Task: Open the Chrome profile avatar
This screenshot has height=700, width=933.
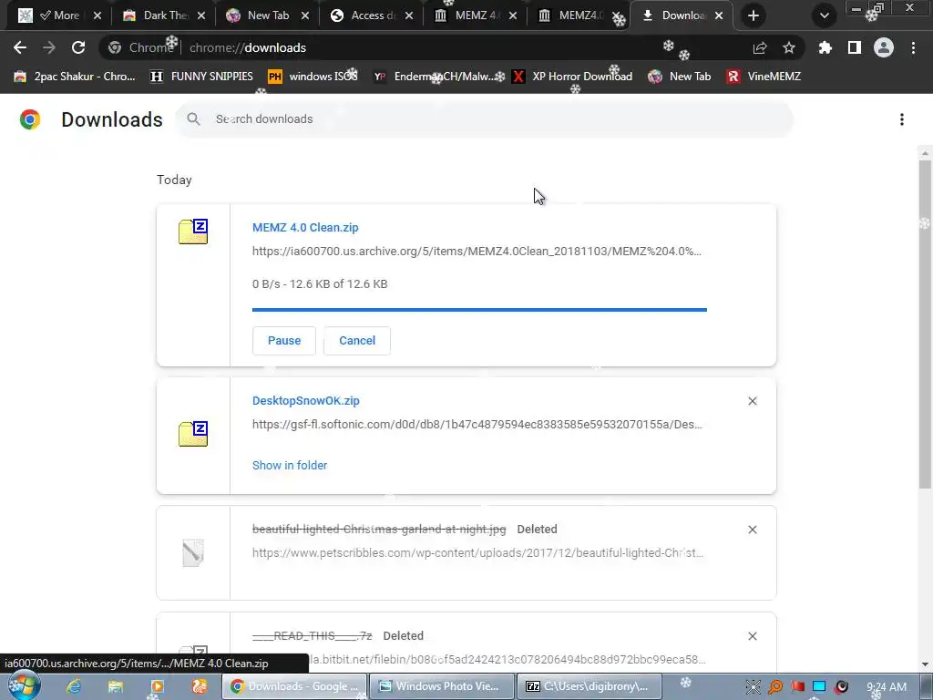Action: (884, 47)
